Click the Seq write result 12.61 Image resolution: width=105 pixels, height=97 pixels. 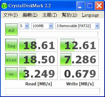[x=79, y=45]
